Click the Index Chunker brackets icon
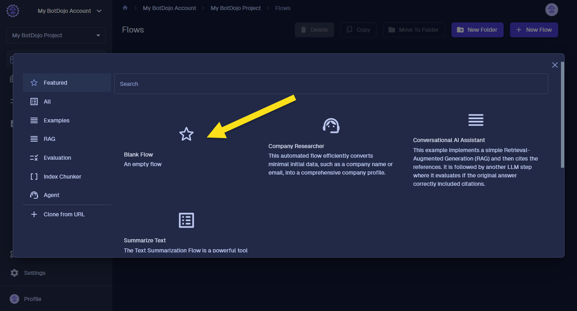Viewport: 577px width, 311px height. pyautogui.click(x=34, y=177)
